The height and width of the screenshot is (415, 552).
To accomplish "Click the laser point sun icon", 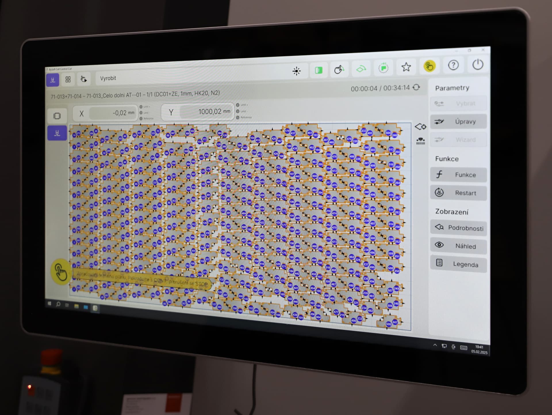I will point(296,71).
